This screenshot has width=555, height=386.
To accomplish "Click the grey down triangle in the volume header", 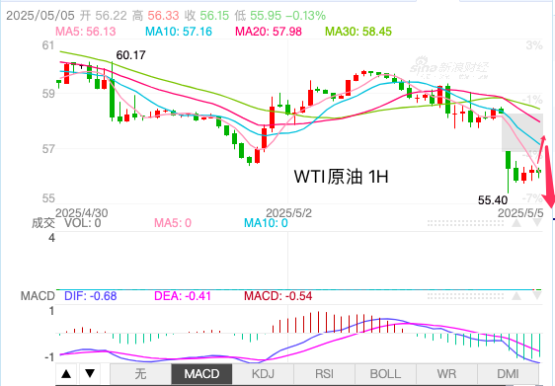I will coord(536,223).
